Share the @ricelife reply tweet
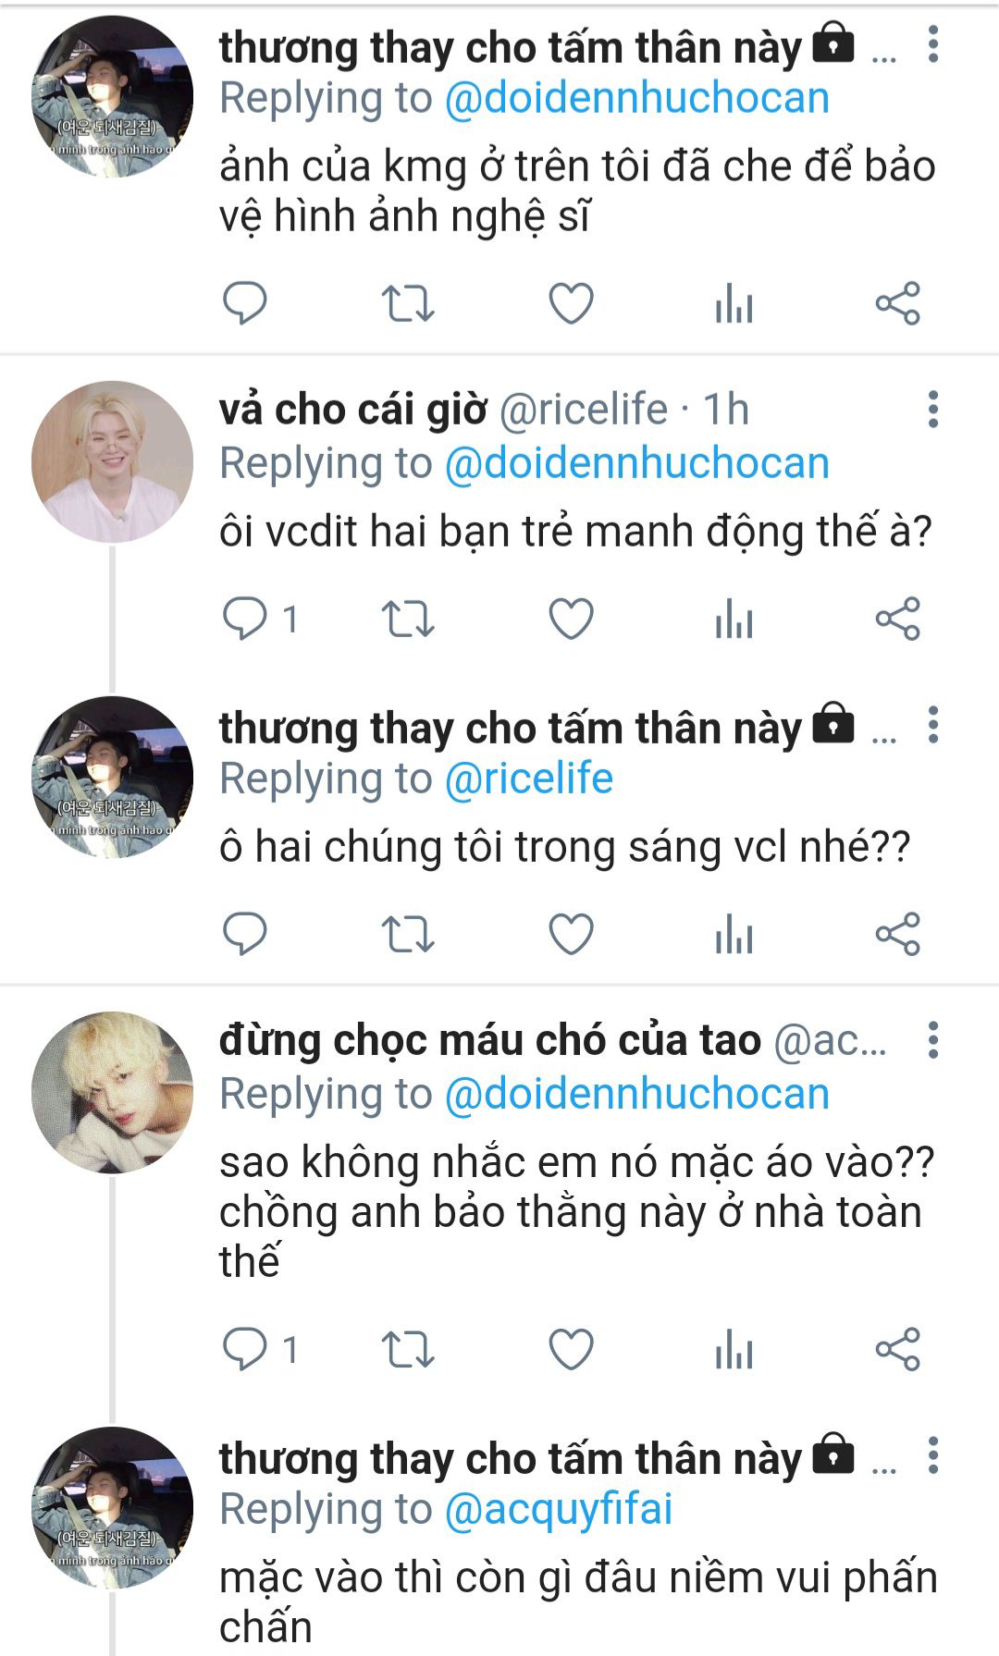This screenshot has width=999, height=1656. [x=897, y=619]
